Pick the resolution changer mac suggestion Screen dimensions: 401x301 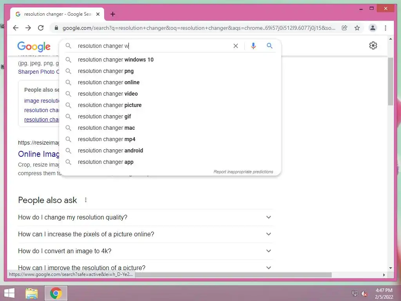pyautogui.click(x=170, y=128)
